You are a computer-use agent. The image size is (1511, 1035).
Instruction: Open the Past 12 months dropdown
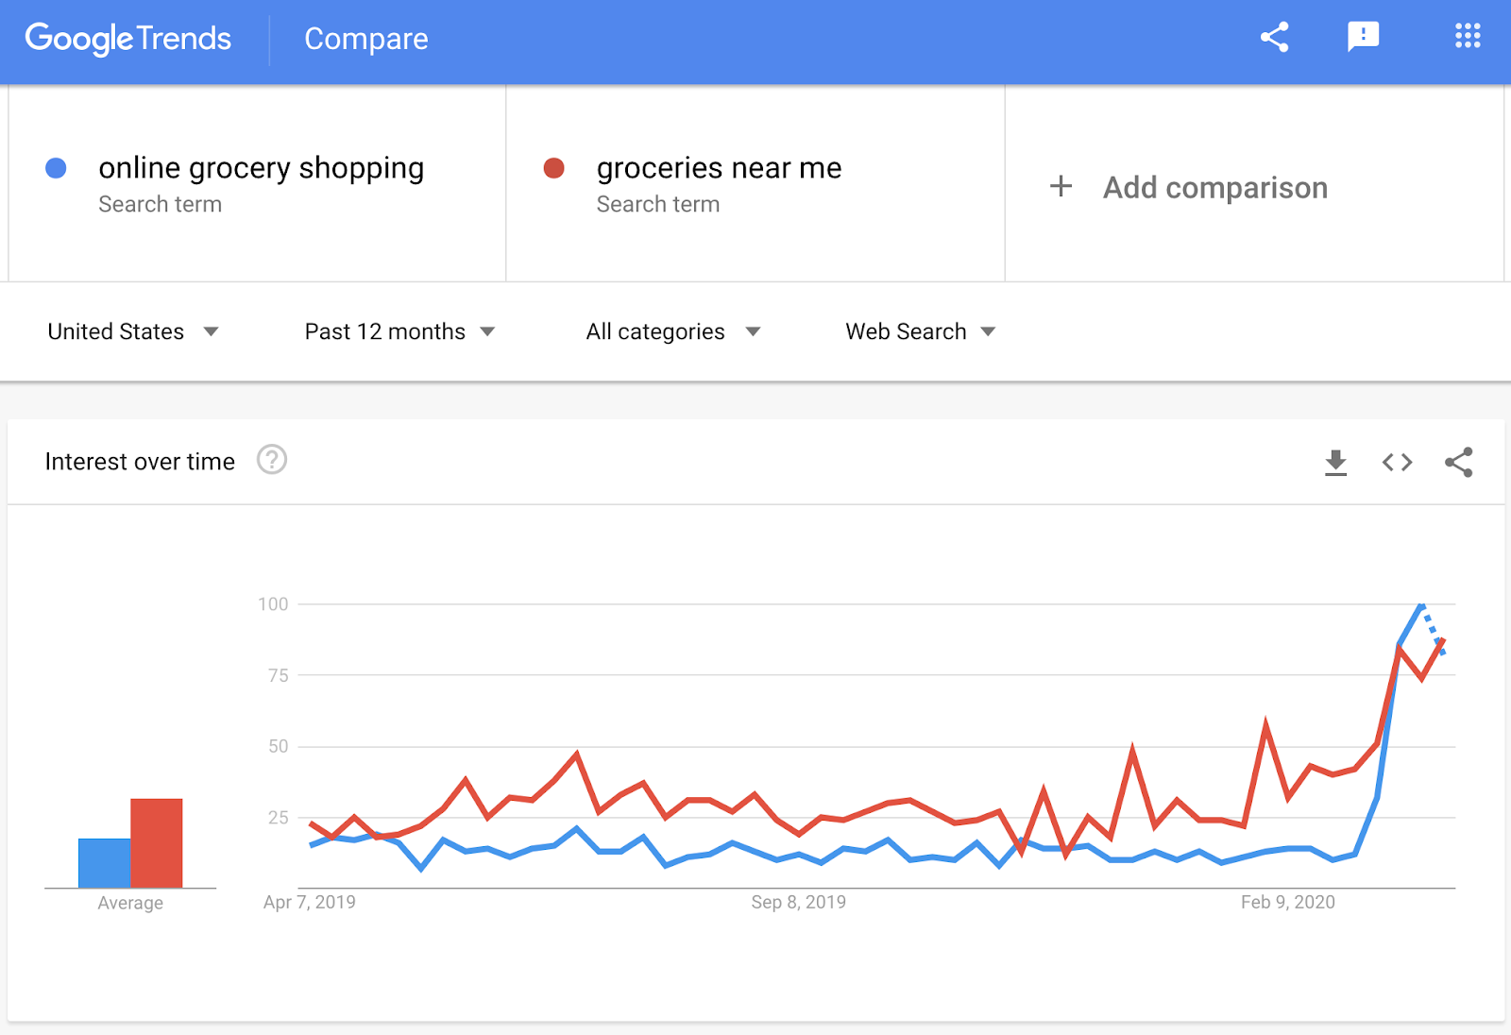[399, 331]
